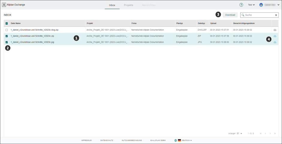The height and width of the screenshot is (144, 282).
Task: Click the help question mark icon
Action: click(241, 5)
